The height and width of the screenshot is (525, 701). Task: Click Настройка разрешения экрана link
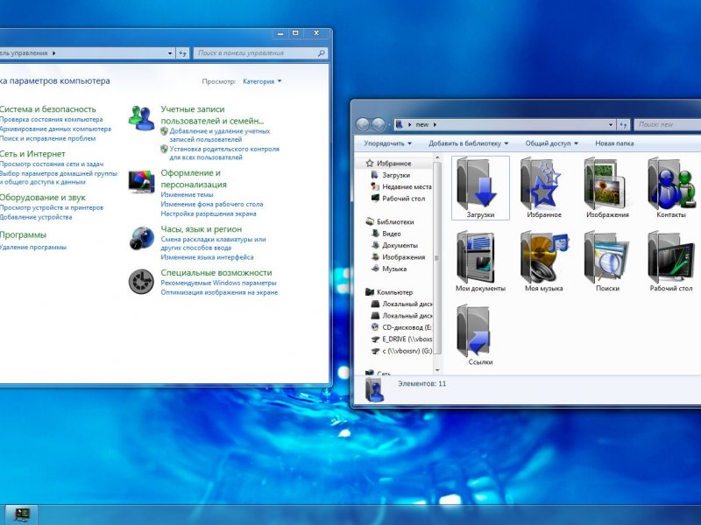(x=209, y=213)
